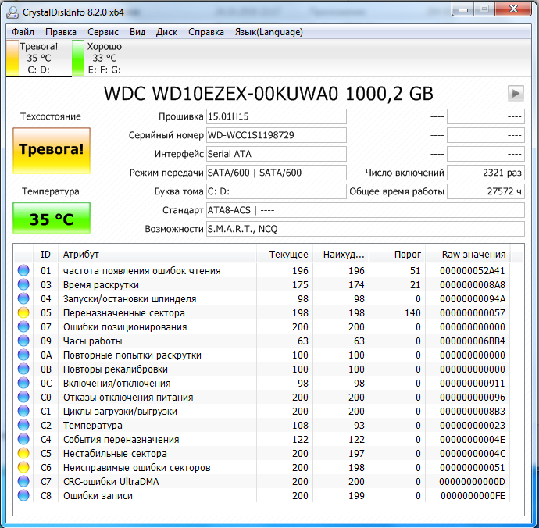Click blue circle for Включения/отключения
The image size is (539, 528).
23,384
